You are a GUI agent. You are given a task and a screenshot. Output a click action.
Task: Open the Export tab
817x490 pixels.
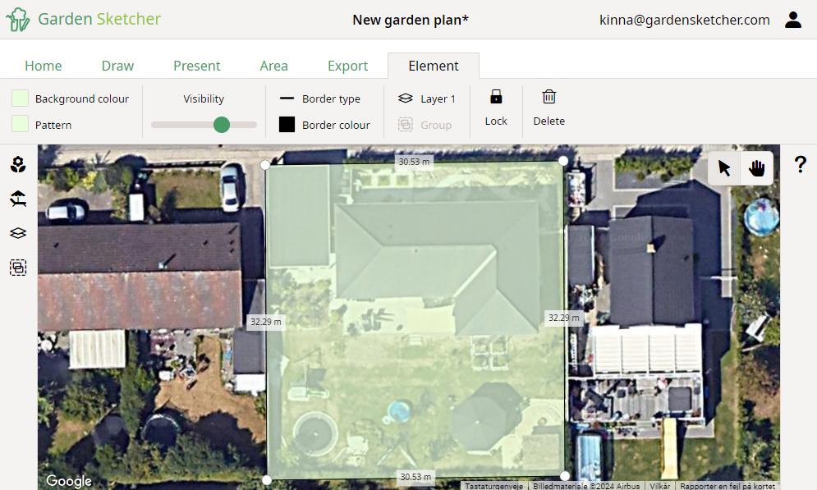pos(347,66)
